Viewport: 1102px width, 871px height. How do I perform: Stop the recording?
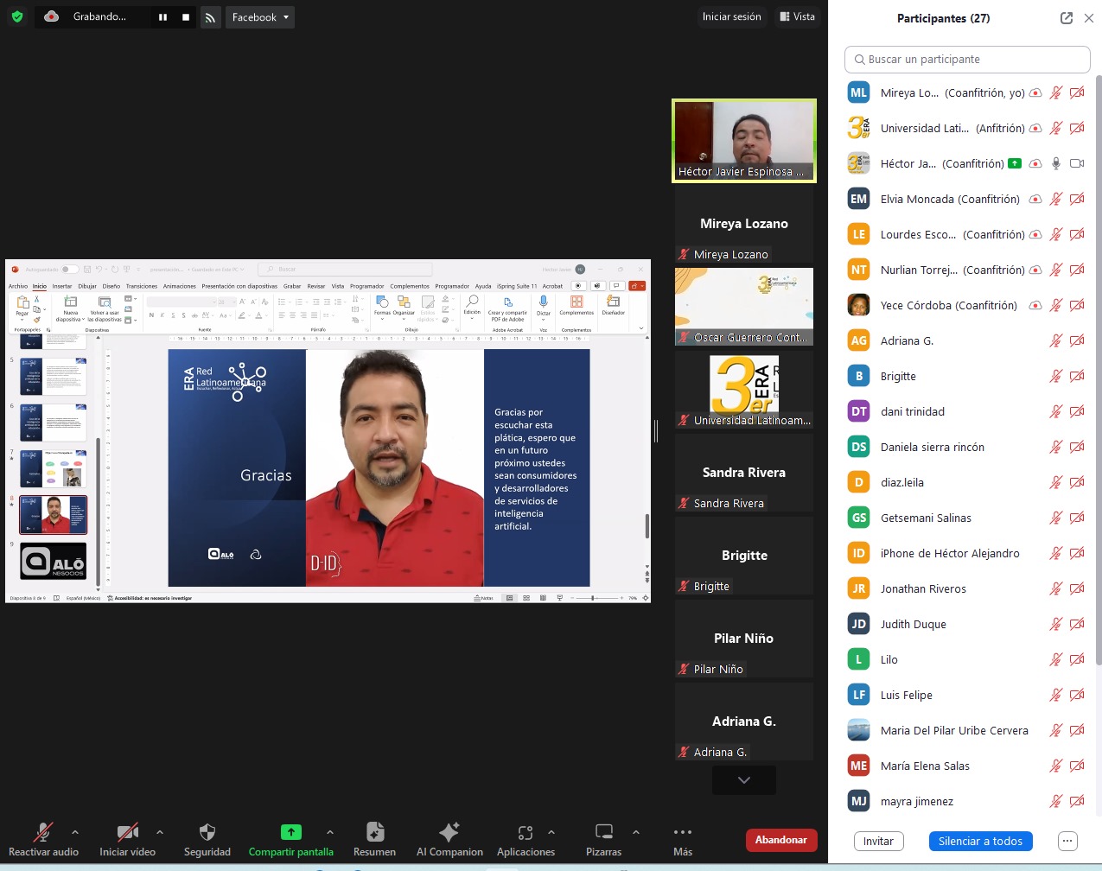pyautogui.click(x=186, y=17)
